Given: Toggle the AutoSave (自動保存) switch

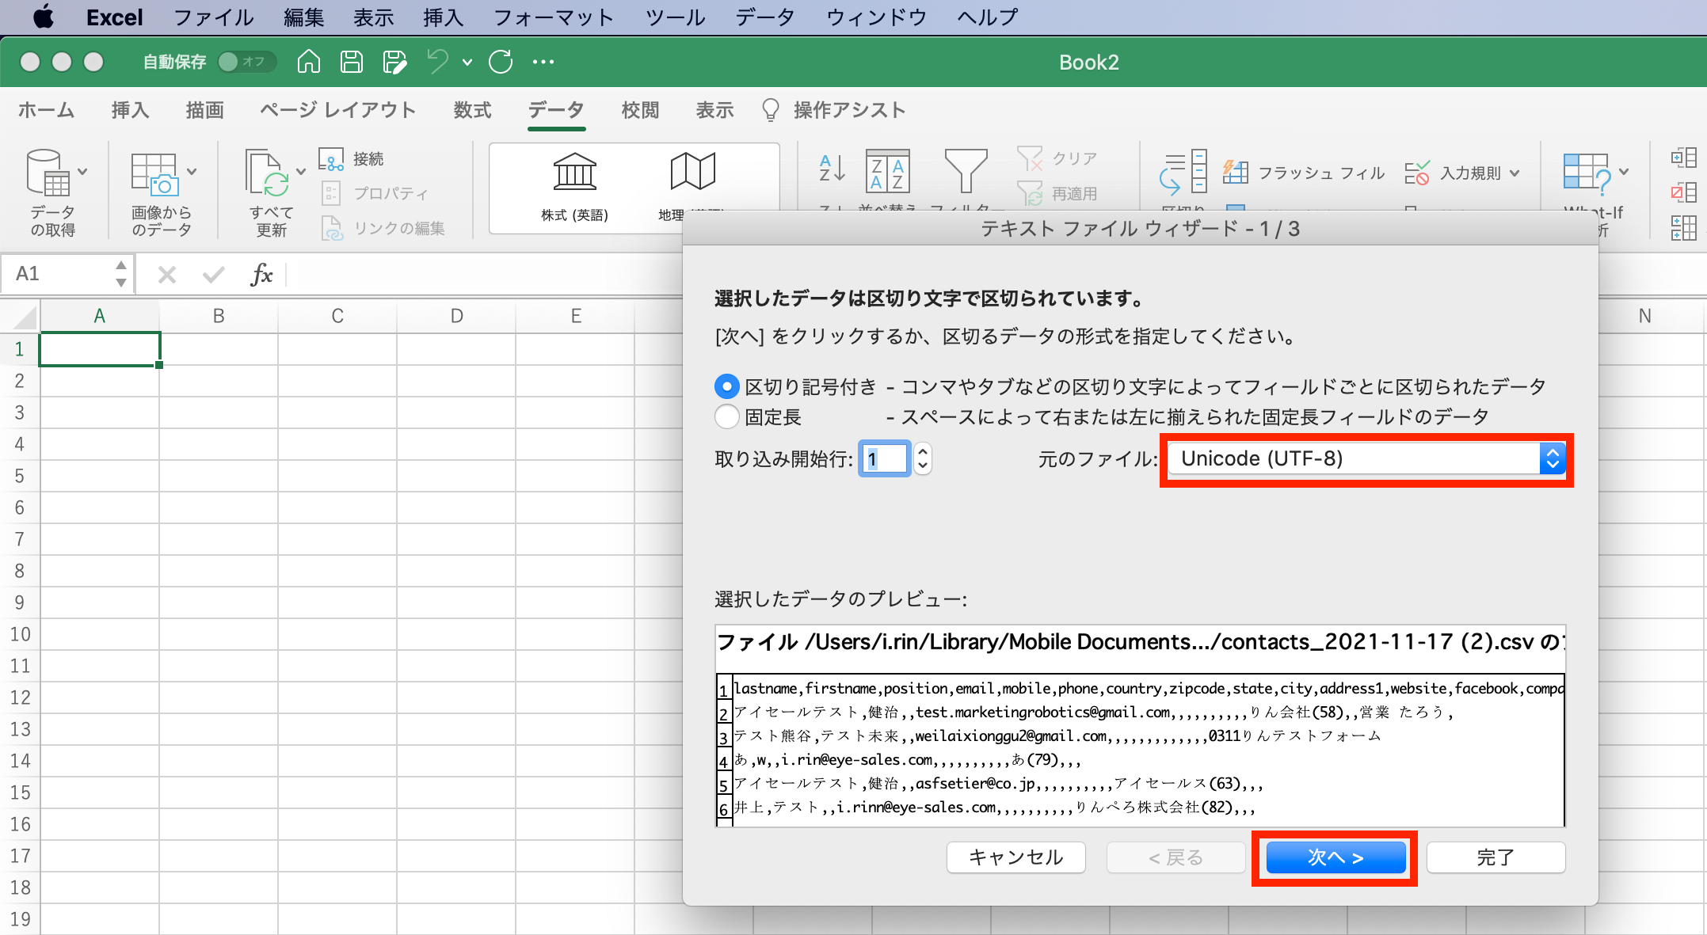Looking at the screenshot, I should pyautogui.click(x=246, y=62).
